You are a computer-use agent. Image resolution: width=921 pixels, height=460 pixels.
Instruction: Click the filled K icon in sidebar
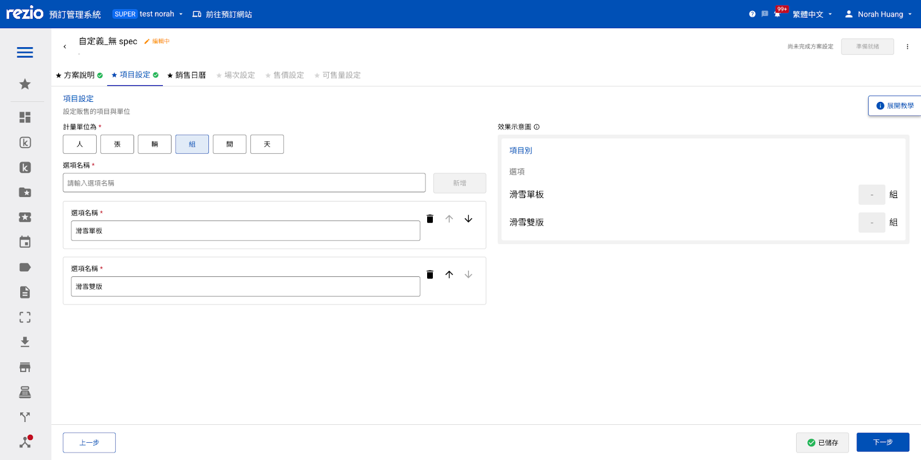(25, 168)
